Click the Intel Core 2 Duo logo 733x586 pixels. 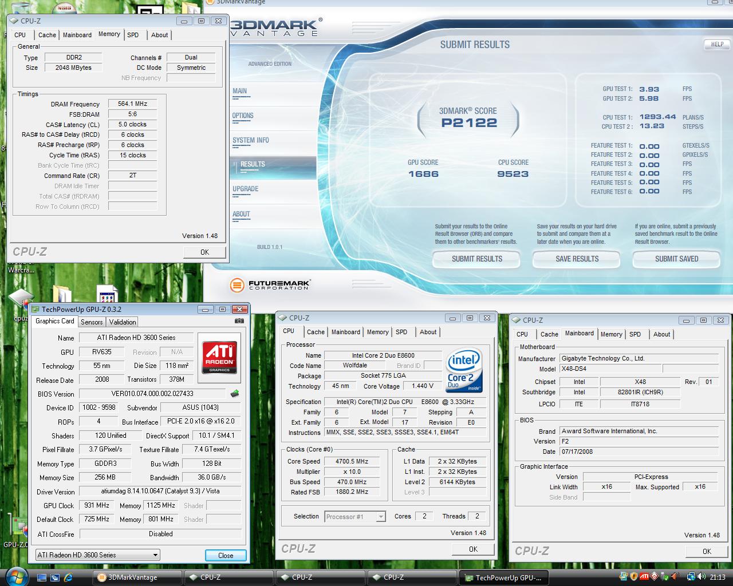tap(463, 369)
